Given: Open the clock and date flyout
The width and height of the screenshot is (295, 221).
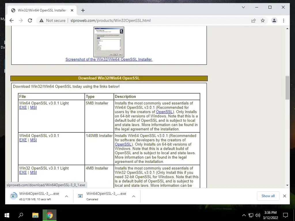Looking at the screenshot, I should coord(270,215).
